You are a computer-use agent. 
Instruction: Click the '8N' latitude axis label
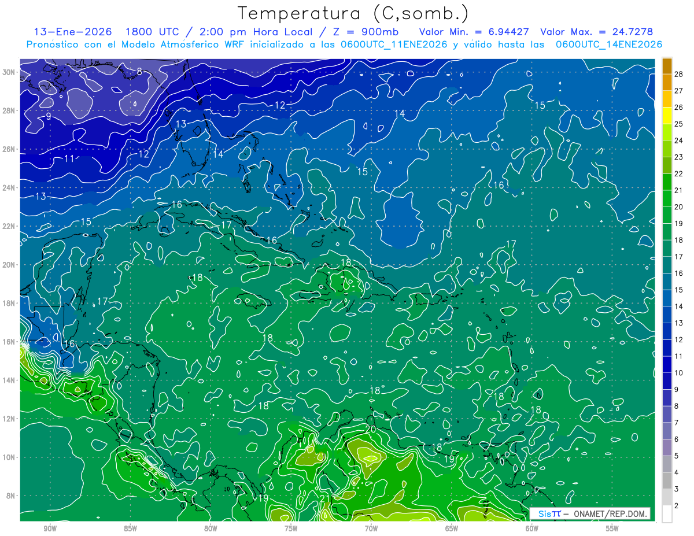(x=11, y=496)
